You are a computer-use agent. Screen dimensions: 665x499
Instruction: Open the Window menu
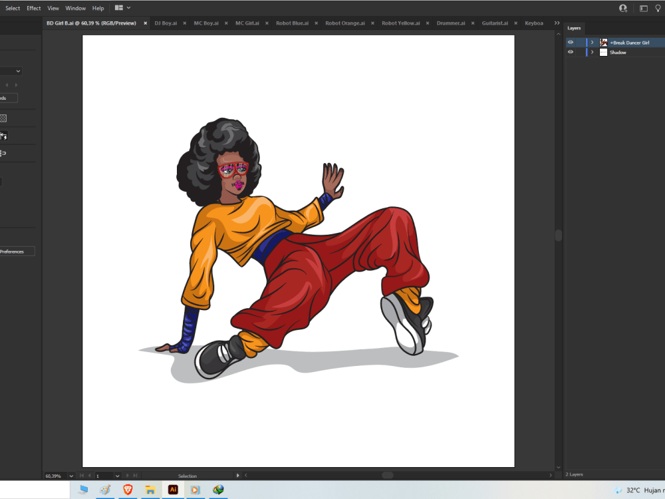76,8
